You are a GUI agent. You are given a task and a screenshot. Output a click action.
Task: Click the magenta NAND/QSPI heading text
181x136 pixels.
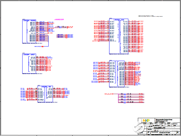click(x=59, y=20)
